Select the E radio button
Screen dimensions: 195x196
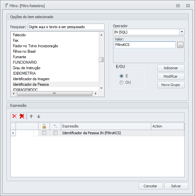pos(121,76)
